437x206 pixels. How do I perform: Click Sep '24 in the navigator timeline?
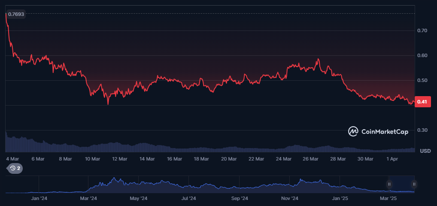pyautogui.click(x=240, y=198)
